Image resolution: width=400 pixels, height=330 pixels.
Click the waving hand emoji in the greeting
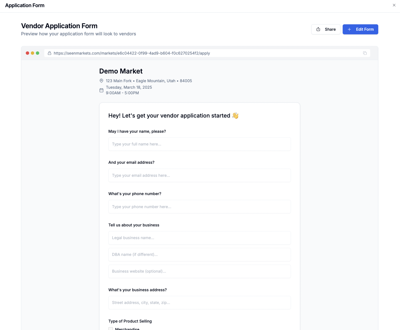(x=235, y=115)
